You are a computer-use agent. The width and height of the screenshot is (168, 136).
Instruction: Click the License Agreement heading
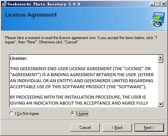(x=31, y=15)
